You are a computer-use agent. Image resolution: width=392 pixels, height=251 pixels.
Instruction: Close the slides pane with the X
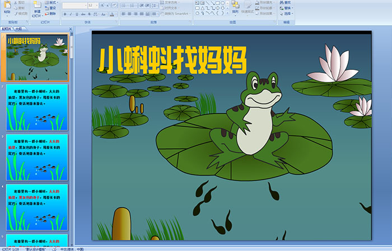(x=70, y=29)
